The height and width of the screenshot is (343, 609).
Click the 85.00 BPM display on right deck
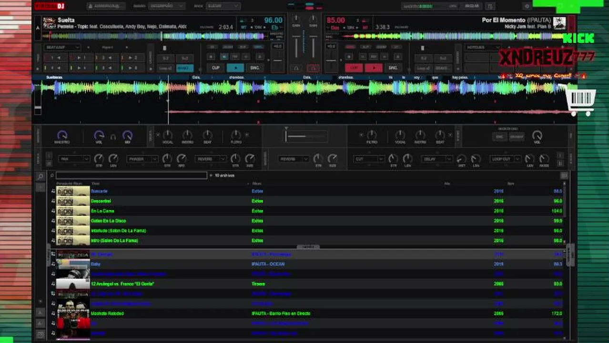[336, 20]
